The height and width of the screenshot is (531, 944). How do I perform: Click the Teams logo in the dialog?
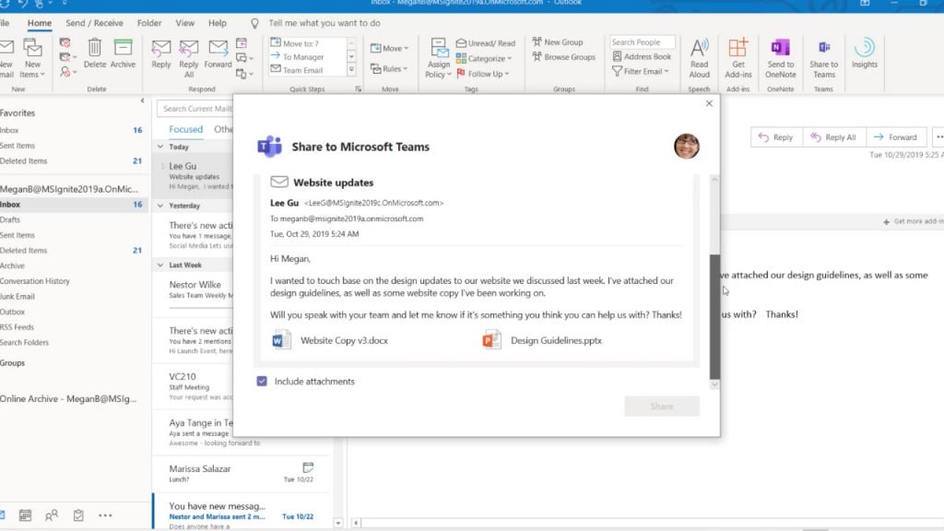coord(269,147)
